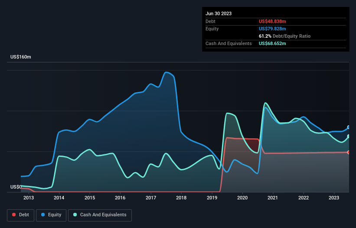
Task: Click the red Debt endpoint marker
Action: coord(349,153)
